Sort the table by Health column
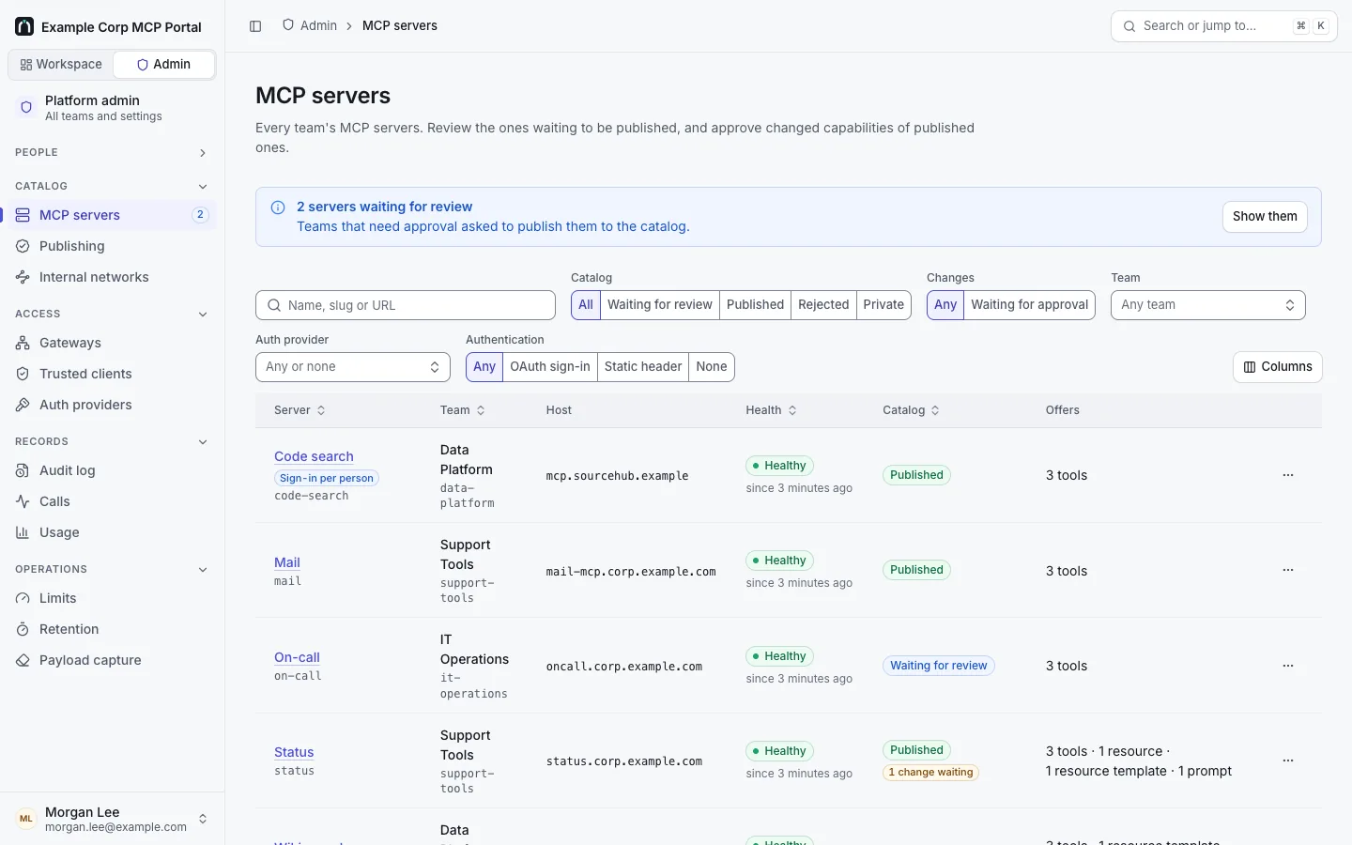The width and height of the screenshot is (1352, 845). (772, 410)
